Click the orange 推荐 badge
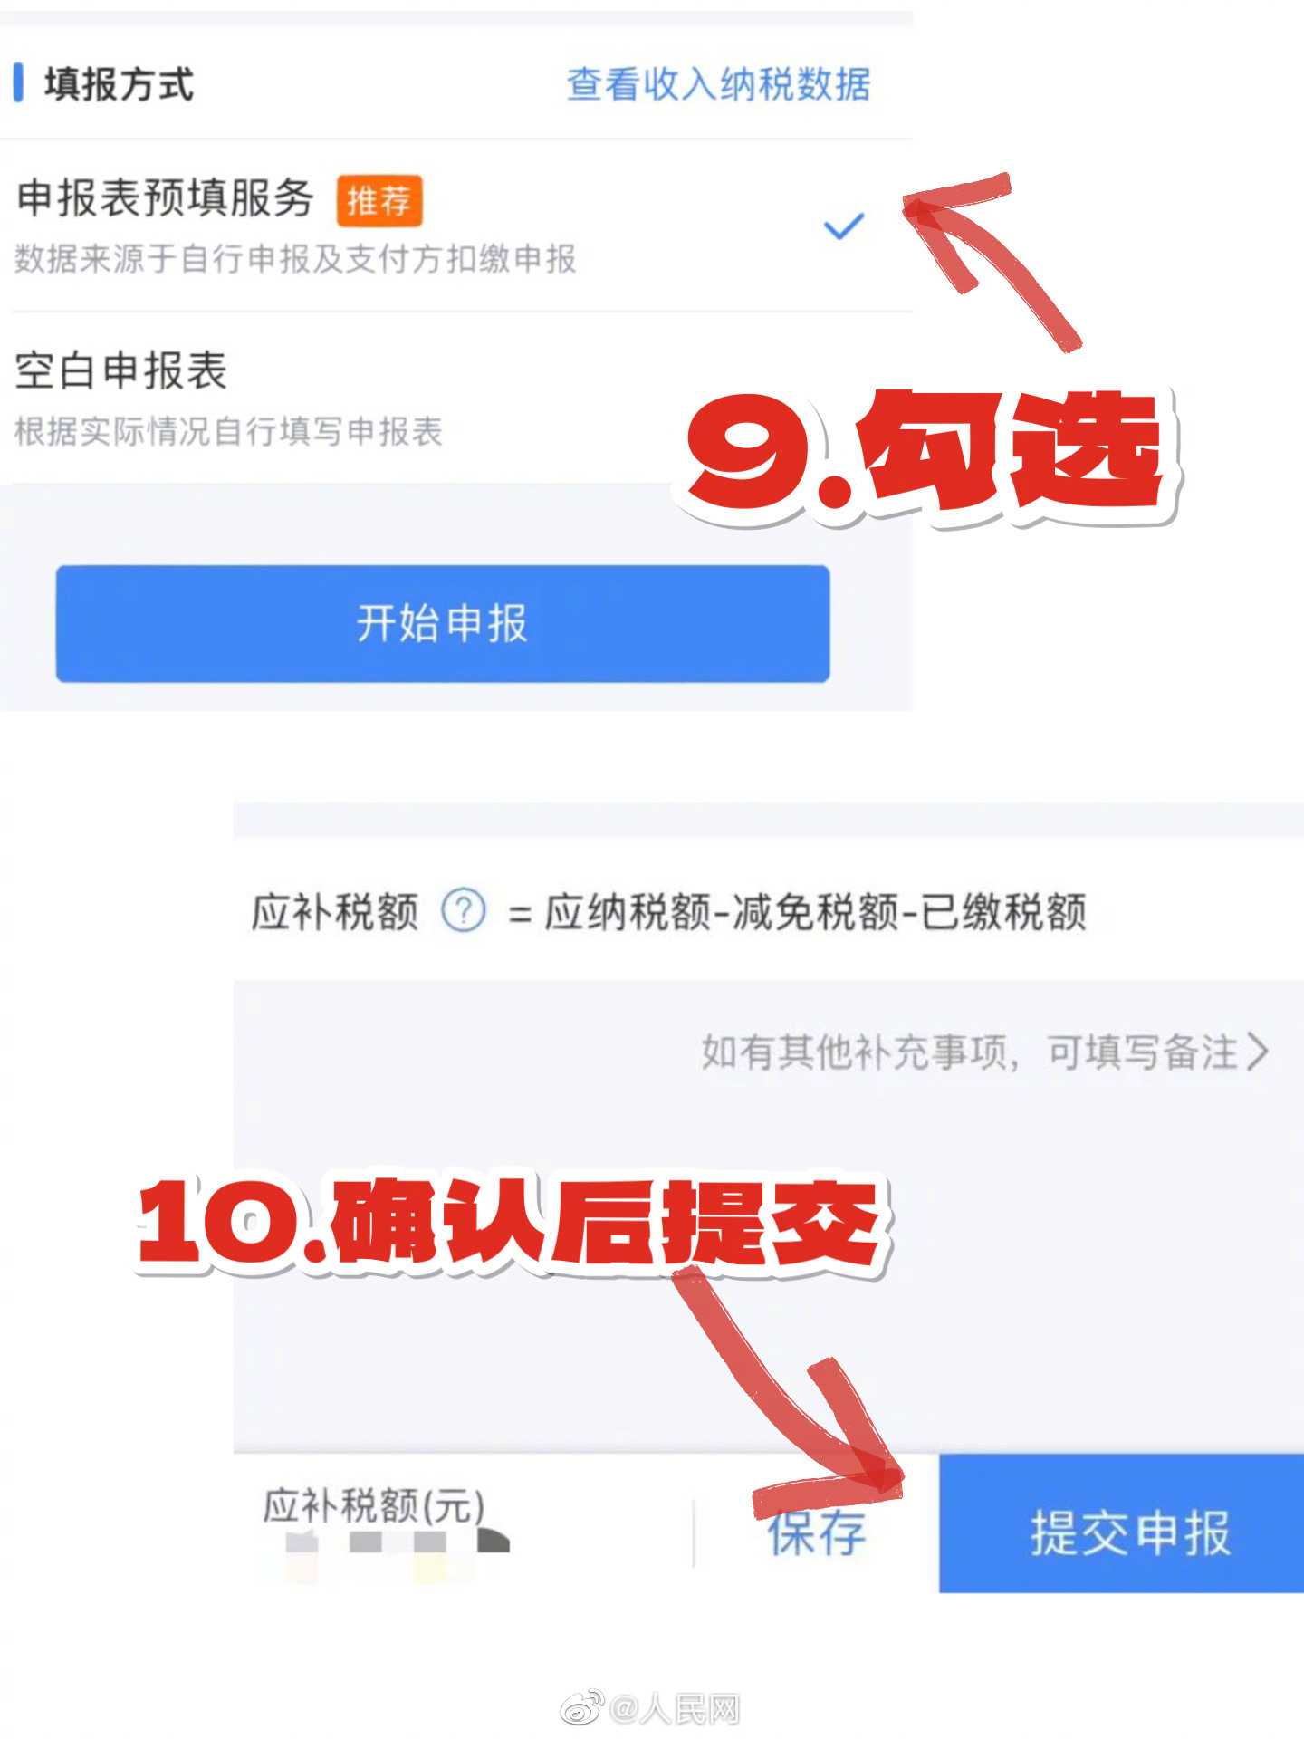 pos(379,200)
